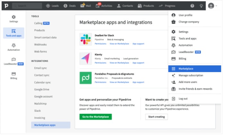The height and width of the screenshot is (137, 225).
Task: Open Calendar sync integration
Action: pyautogui.click(x=42, y=82)
